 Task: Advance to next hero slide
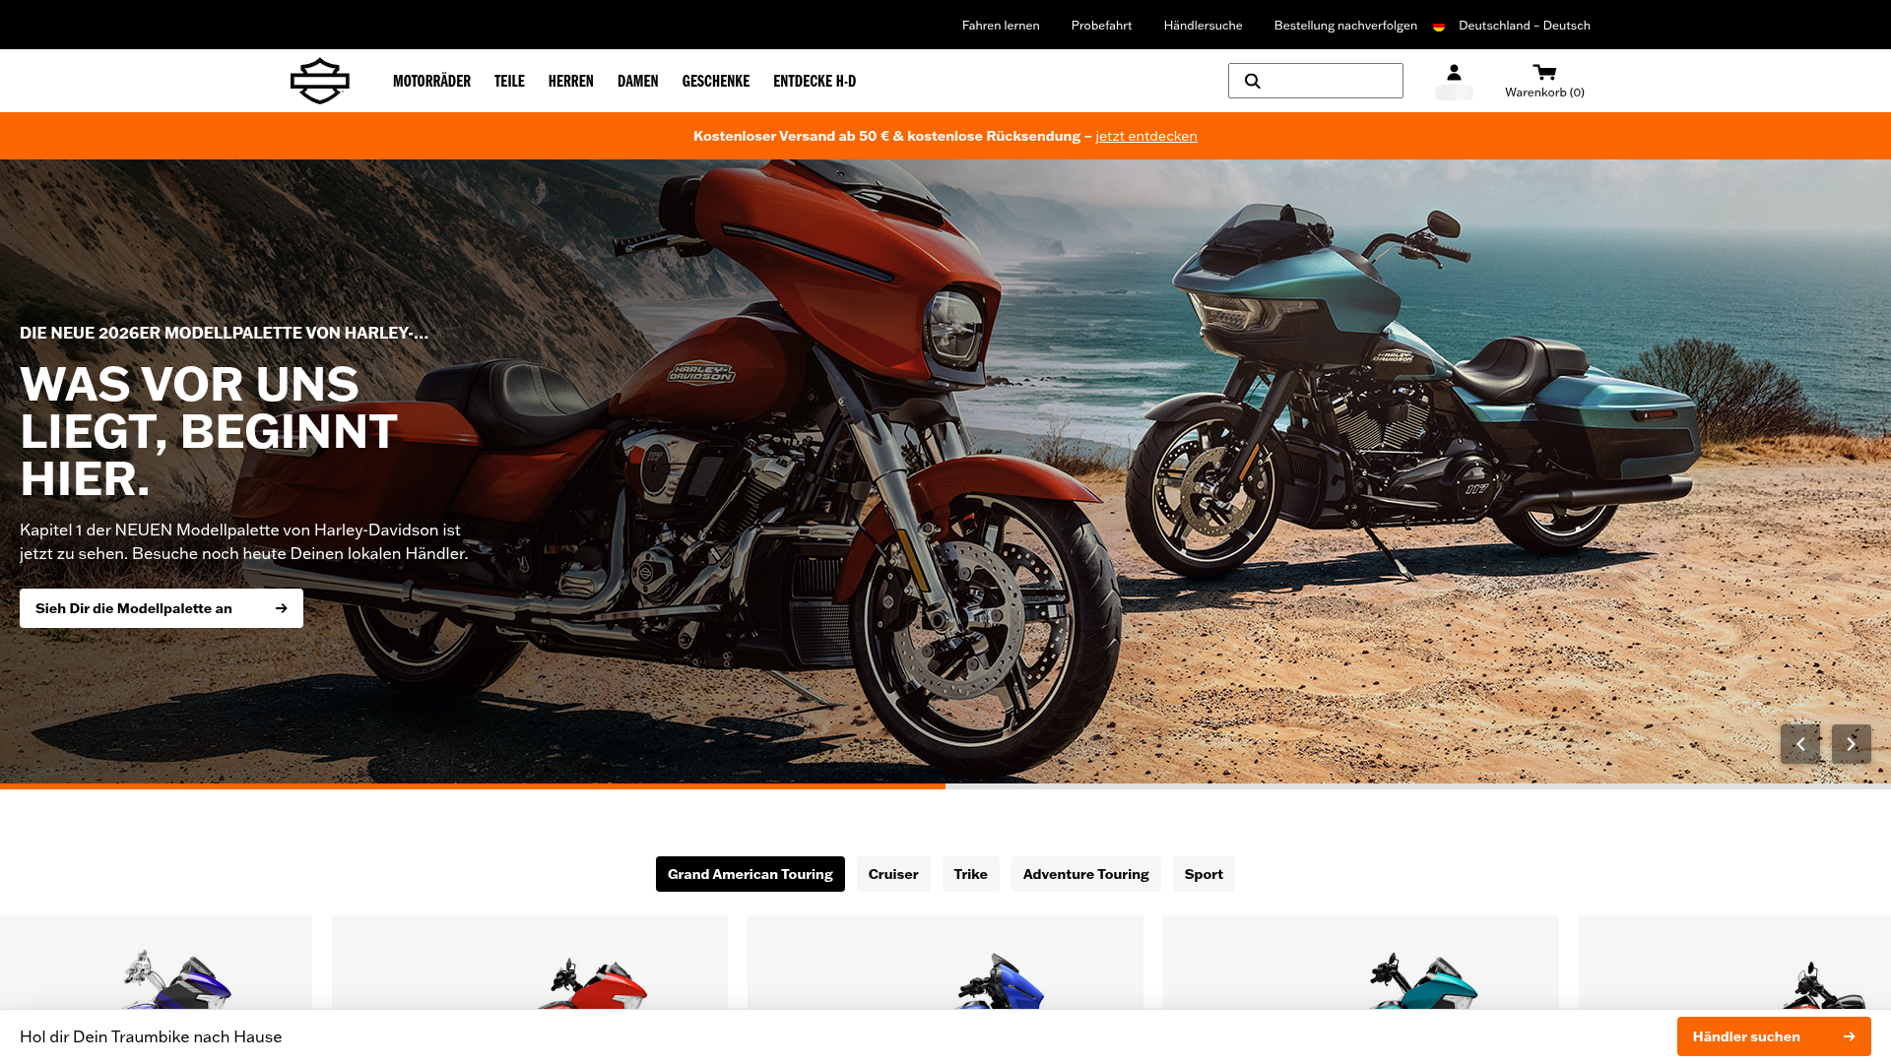click(1852, 744)
